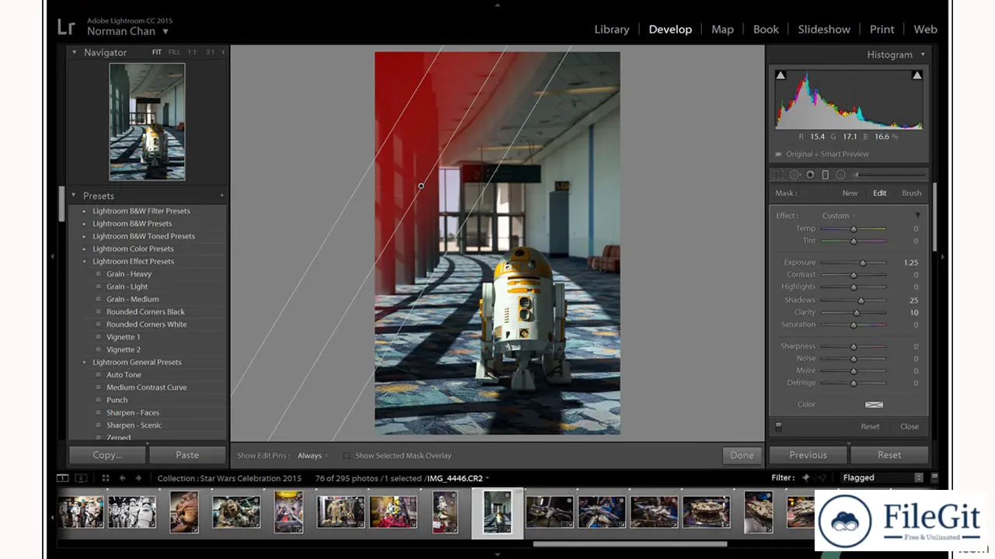Image resolution: width=995 pixels, height=559 pixels.
Task: Open the Web module
Action: (925, 29)
